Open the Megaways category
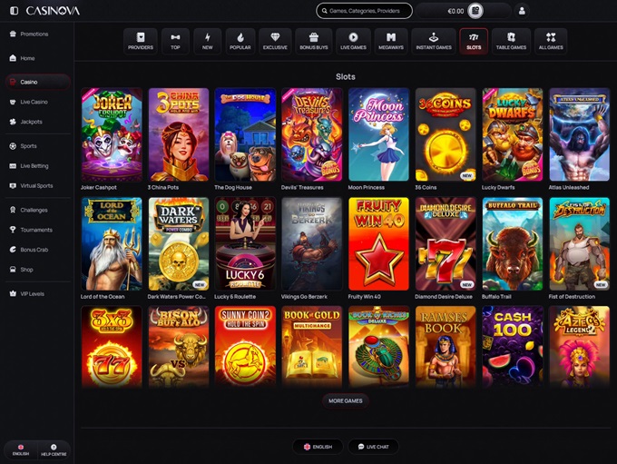617x464 pixels. pyautogui.click(x=391, y=41)
